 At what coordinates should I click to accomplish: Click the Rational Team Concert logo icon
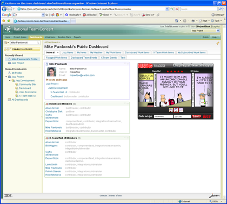pyautogui.click(x=8, y=29)
